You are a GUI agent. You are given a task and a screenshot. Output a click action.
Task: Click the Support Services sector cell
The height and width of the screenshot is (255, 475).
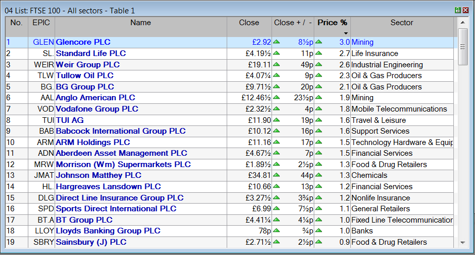click(x=402, y=131)
